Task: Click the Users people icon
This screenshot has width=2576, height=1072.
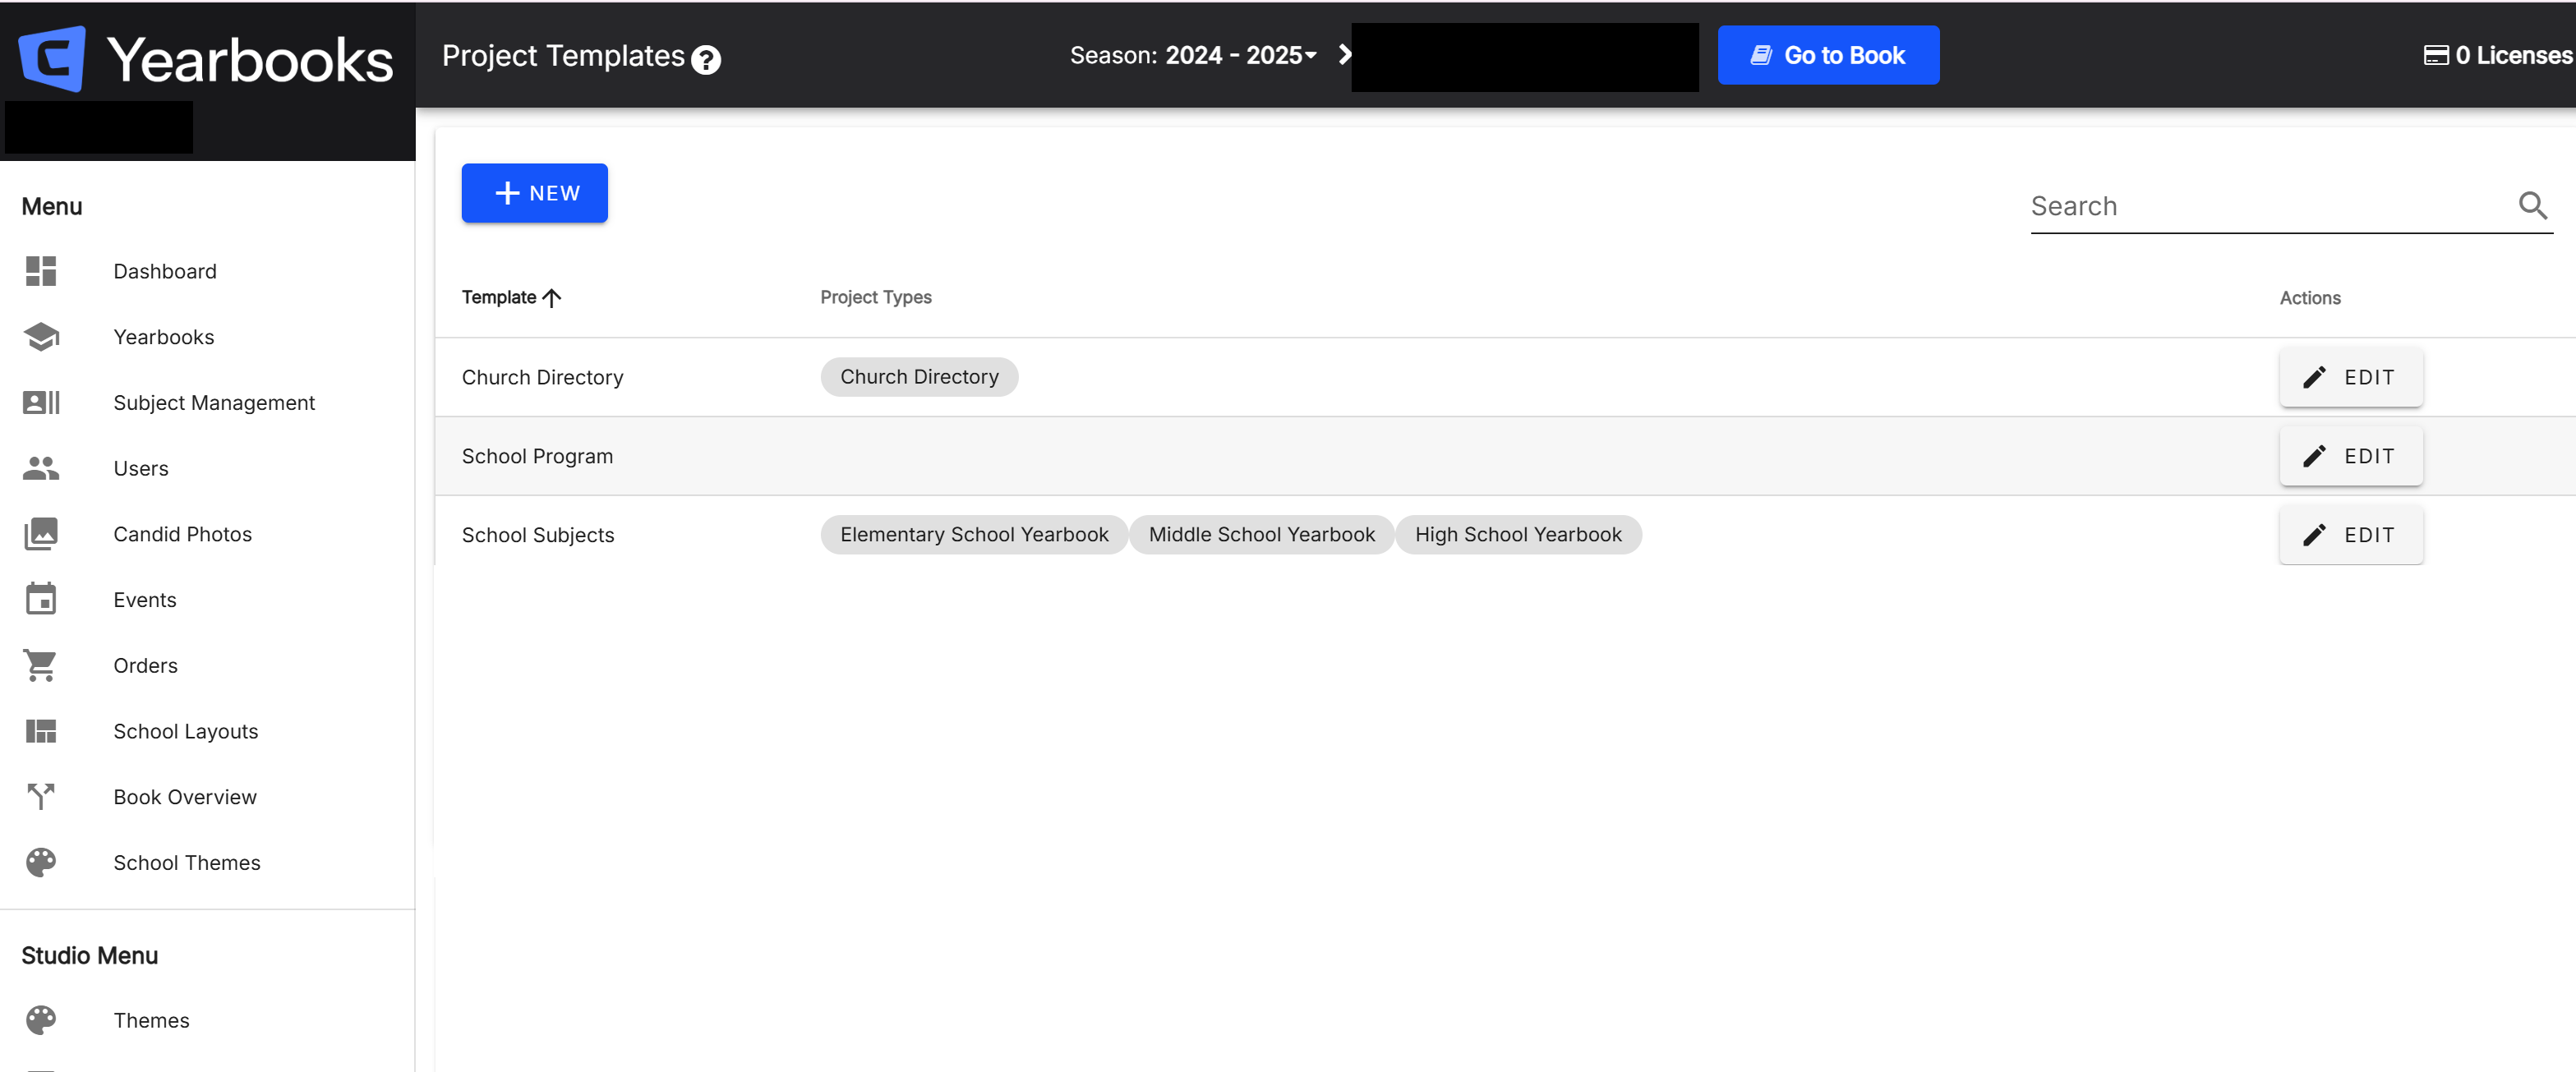Action: pos(41,468)
